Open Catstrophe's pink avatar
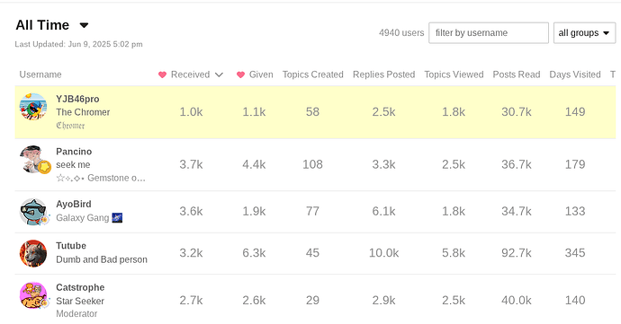621x324 pixels. pyautogui.click(x=34, y=295)
